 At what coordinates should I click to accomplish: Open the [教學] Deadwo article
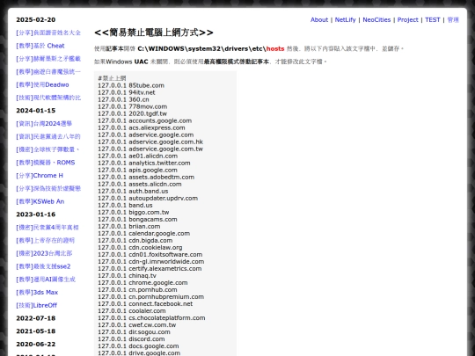[42, 84]
